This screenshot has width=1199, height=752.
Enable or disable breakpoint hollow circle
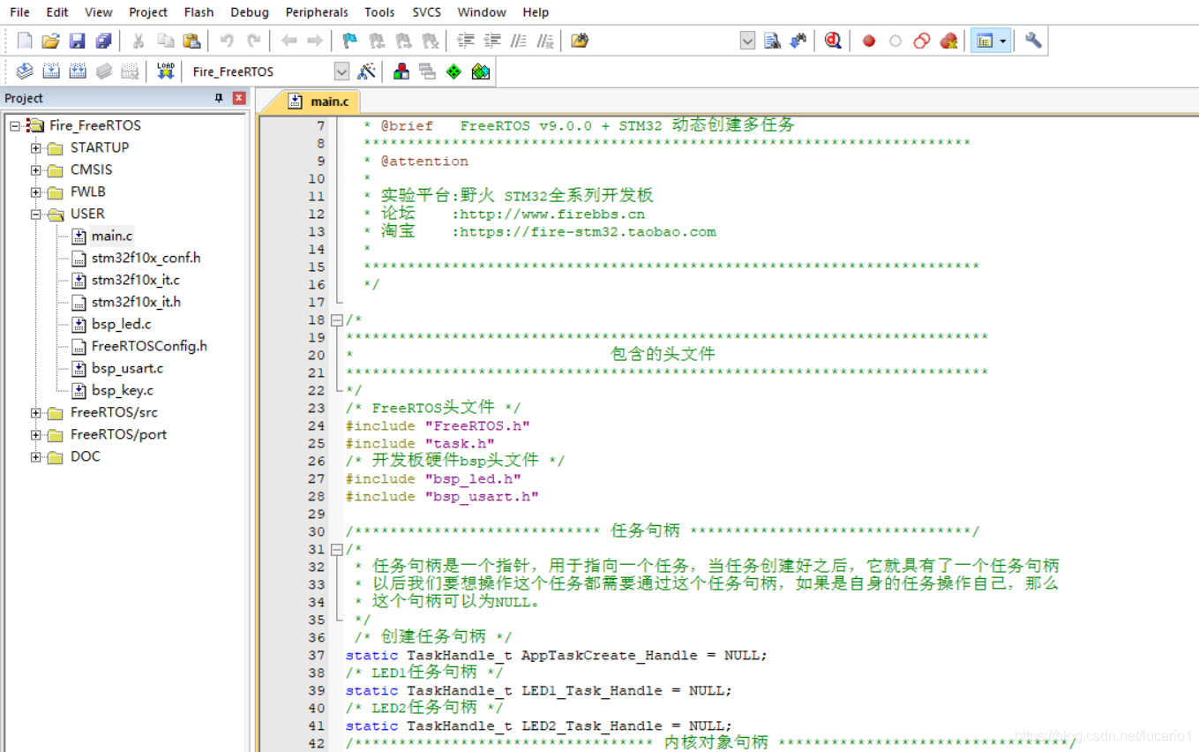[896, 41]
